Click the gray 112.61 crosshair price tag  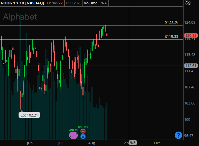coord(191,66)
